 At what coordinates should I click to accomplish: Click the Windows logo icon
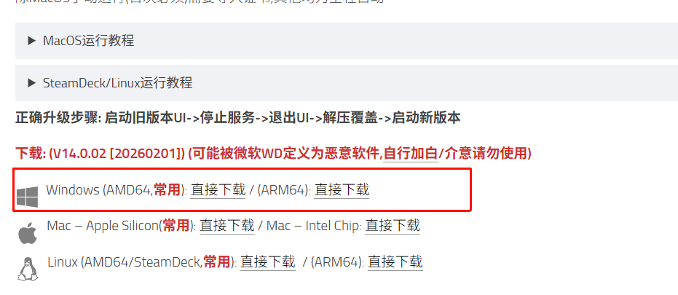point(27,197)
